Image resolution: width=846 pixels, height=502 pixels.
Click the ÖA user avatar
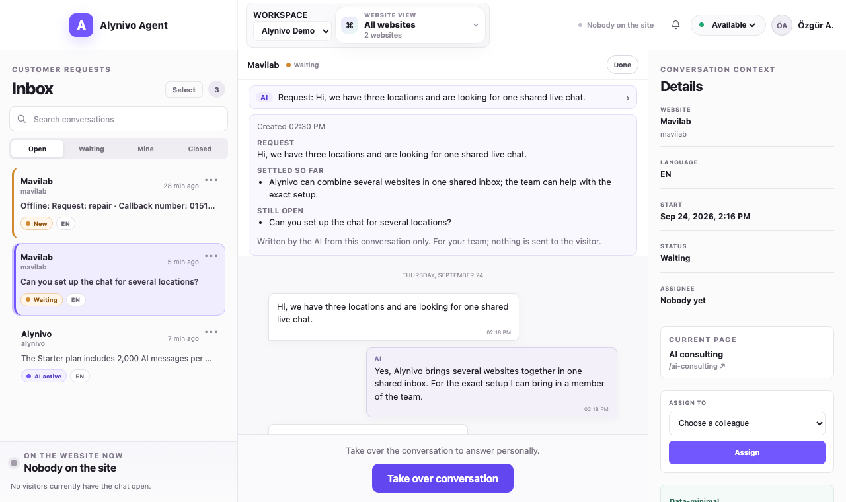[x=782, y=25]
